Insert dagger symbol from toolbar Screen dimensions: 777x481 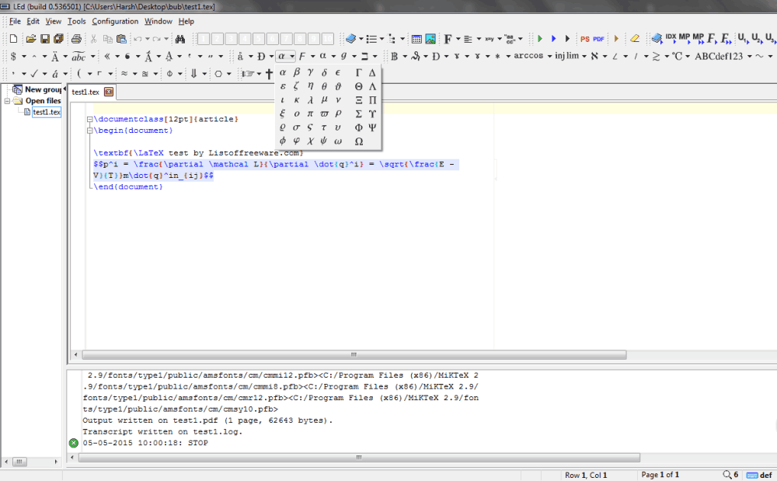click(269, 74)
